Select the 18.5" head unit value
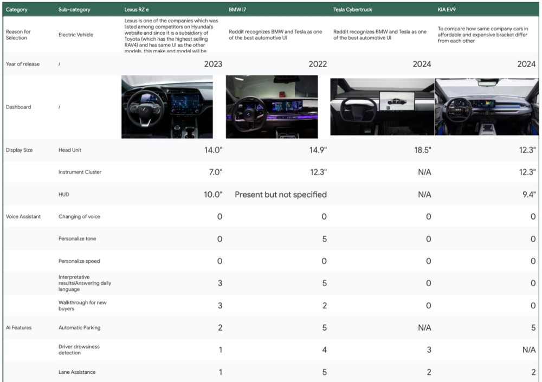The image size is (542, 382). coord(423,150)
